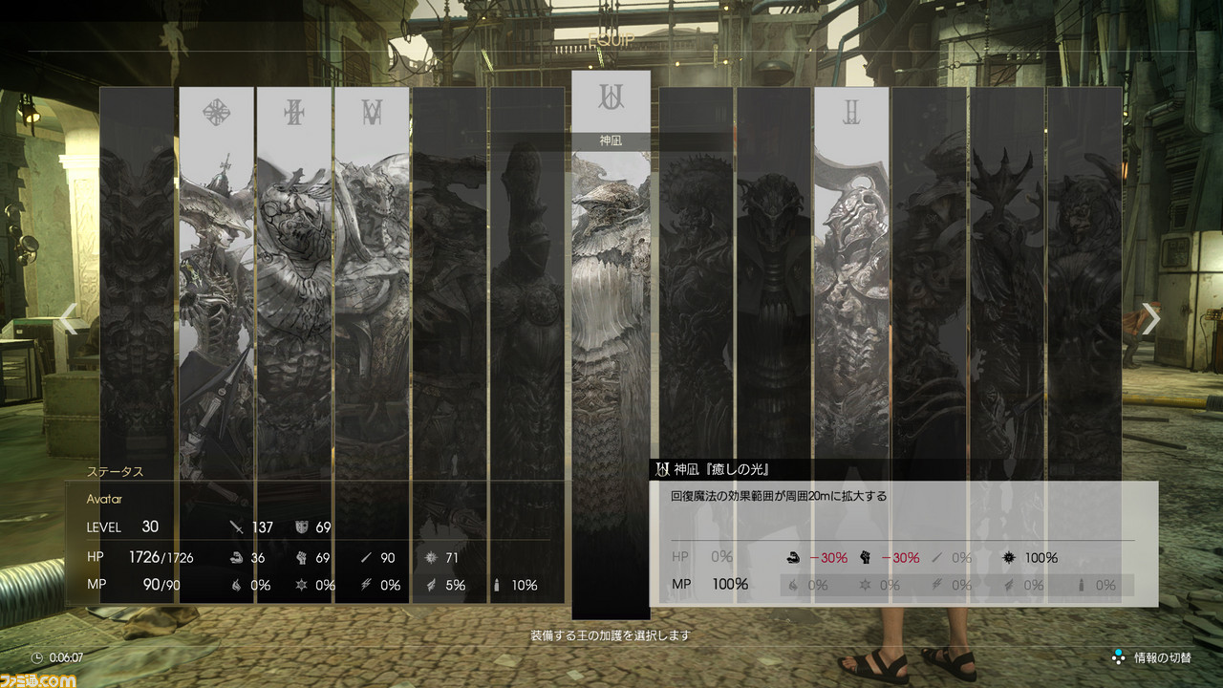Click the 0:06:07 play time
This screenshot has width=1223, height=688.
click(65, 657)
